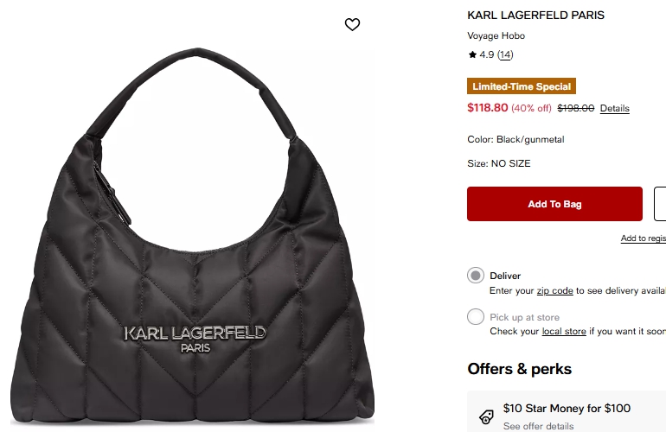Viewport: 666px width, 432px height.
Task: Click the Color: Black/gunmetal label
Action: point(516,140)
